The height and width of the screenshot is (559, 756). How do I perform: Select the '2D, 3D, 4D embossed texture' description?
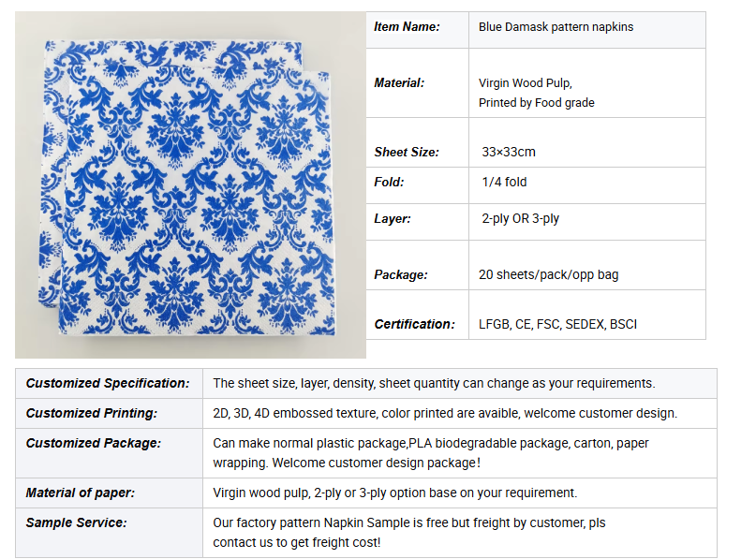click(445, 414)
